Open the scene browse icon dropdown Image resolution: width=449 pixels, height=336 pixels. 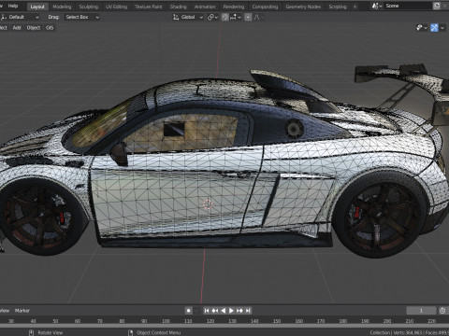tap(377, 6)
